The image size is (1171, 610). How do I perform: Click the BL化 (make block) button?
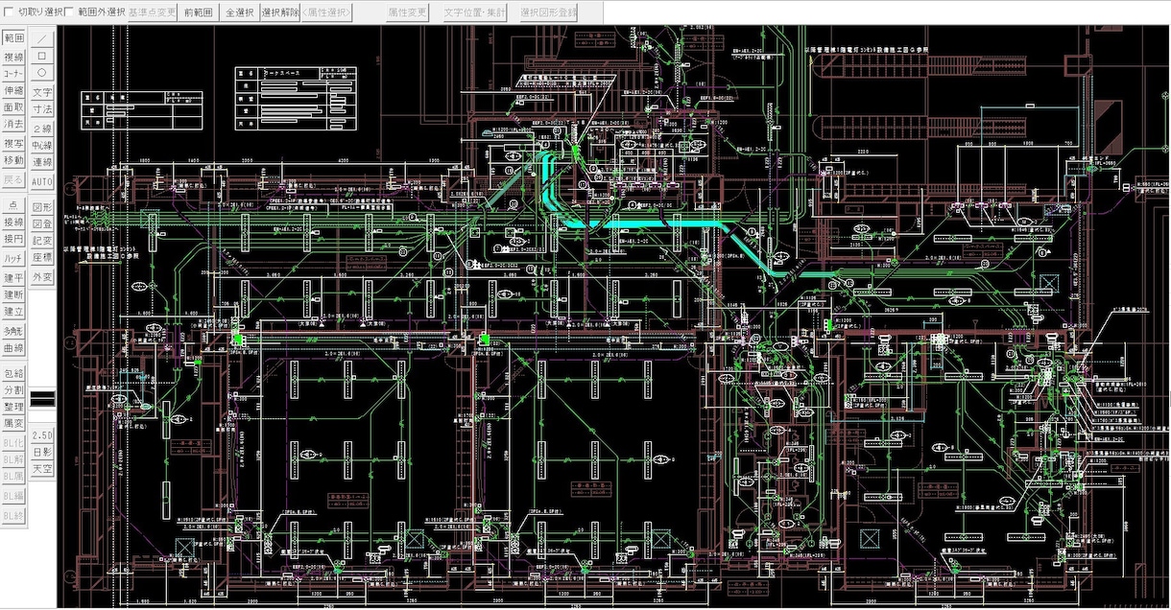pyautogui.click(x=13, y=444)
